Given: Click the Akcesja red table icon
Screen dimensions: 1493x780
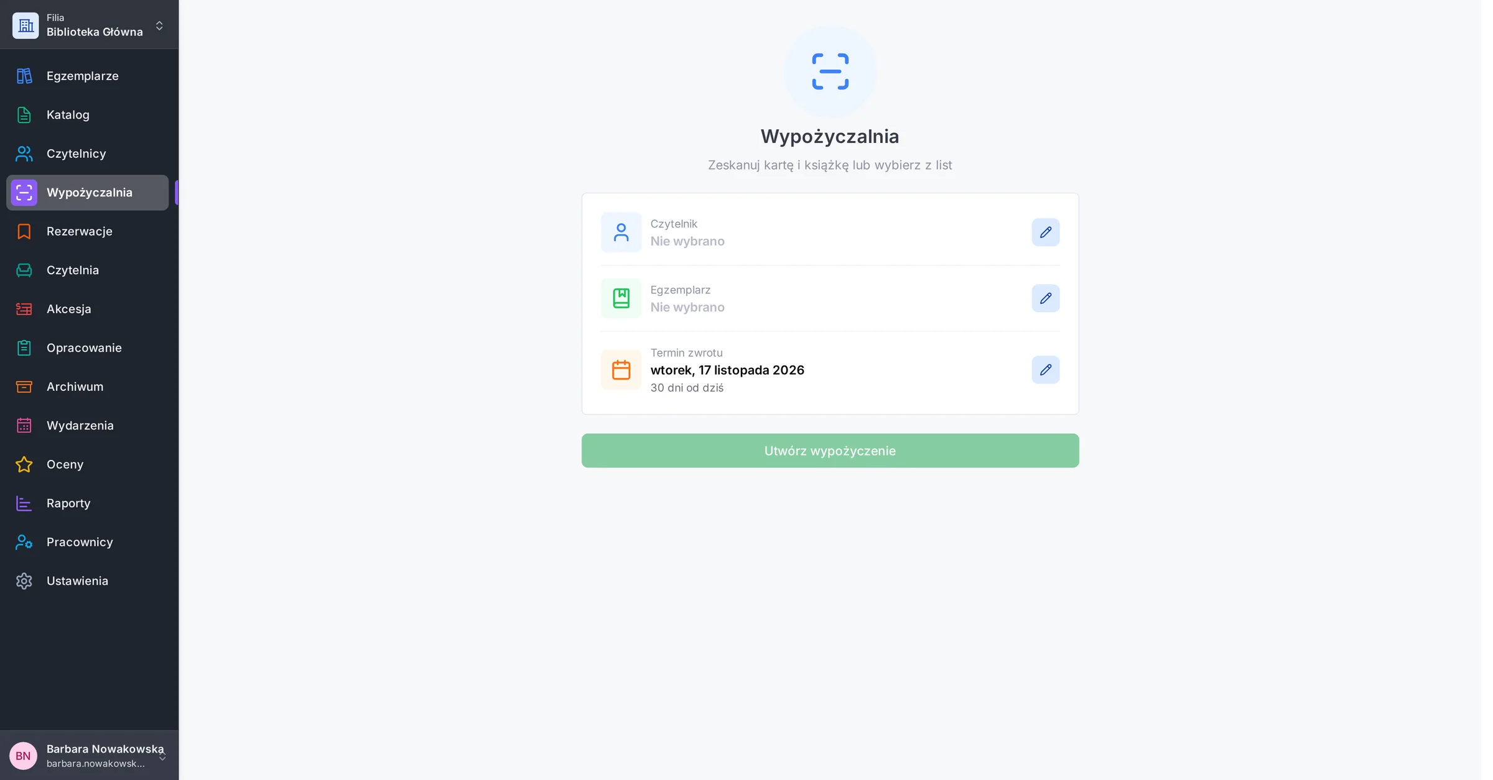Looking at the screenshot, I should coord(24,309).
